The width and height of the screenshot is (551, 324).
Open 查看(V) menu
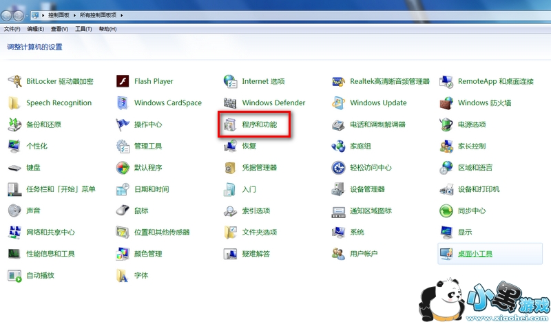pyautogui.click(x=59, y=29)
